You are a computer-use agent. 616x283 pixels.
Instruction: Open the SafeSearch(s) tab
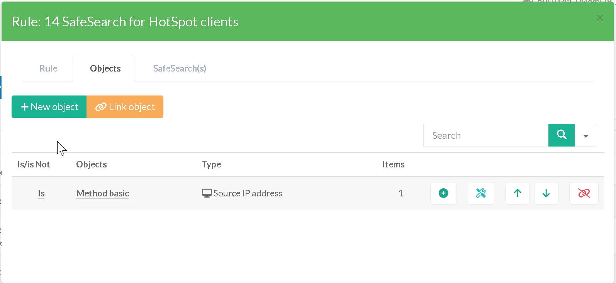[x=180, y=68]
